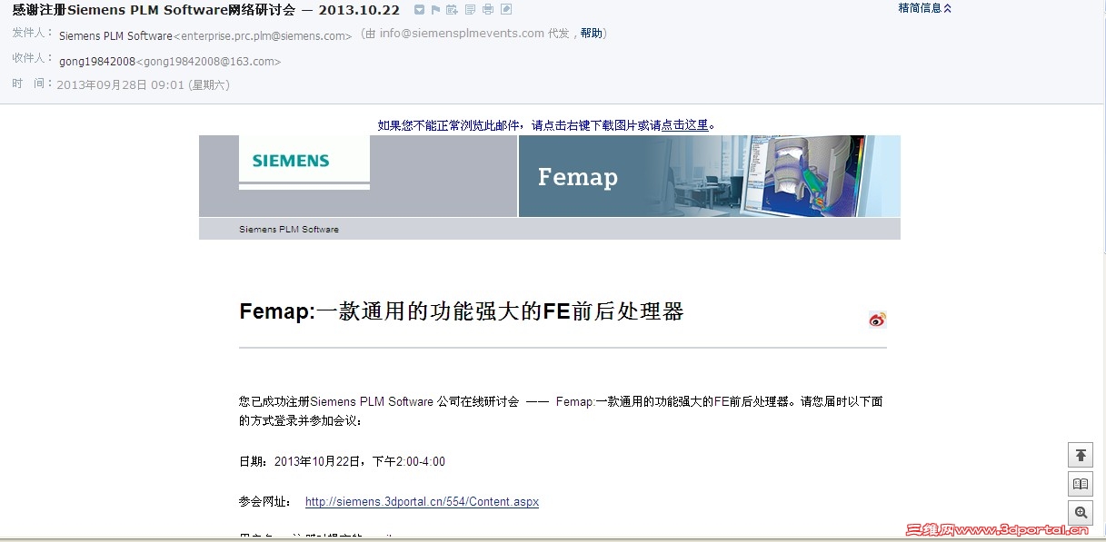Flag this email with the flag icon
The height and width of the screenshot is (542, 1106).
[436, 10]
